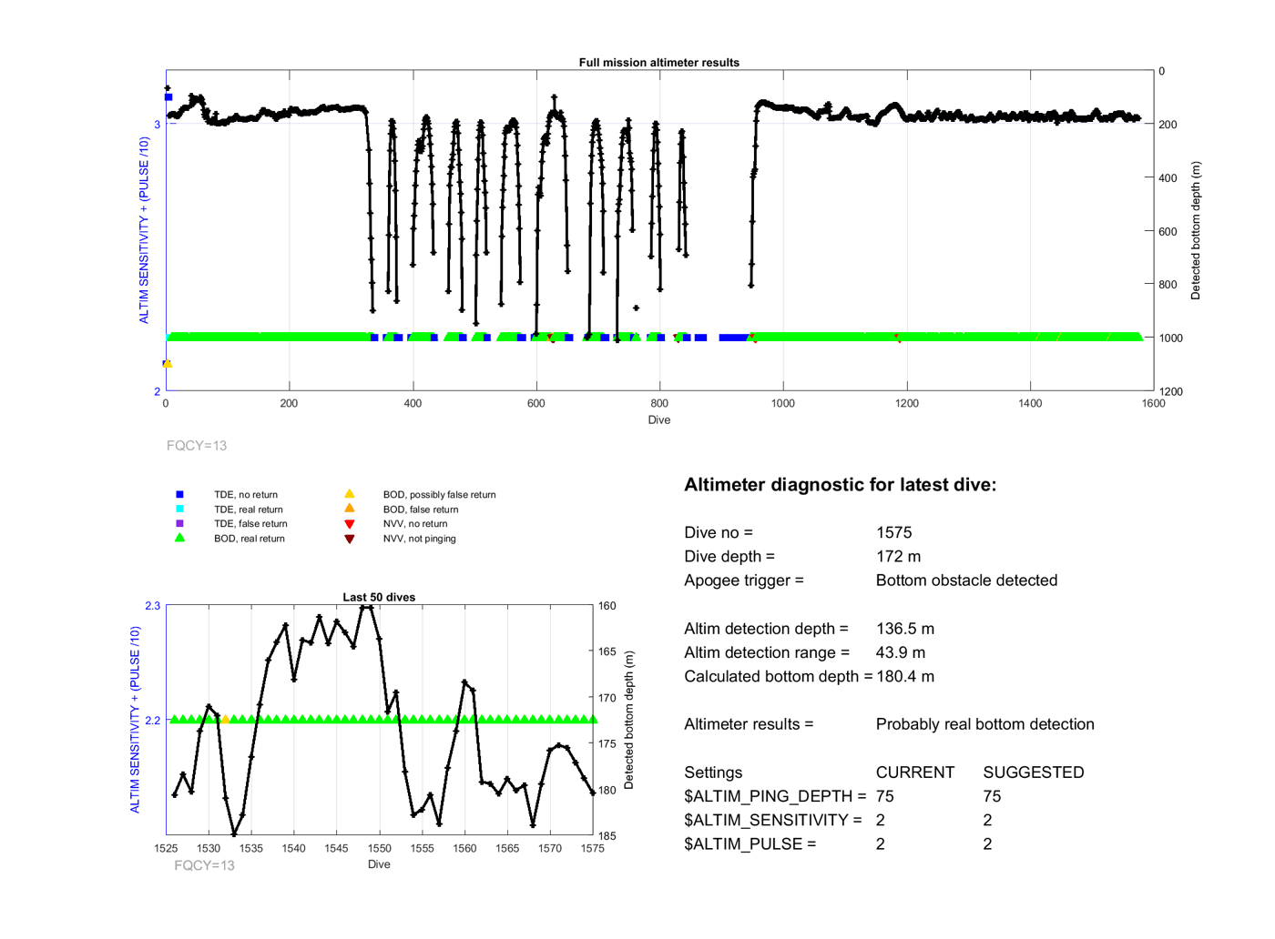Click the 'Dive depth =' label

(729, 557)
